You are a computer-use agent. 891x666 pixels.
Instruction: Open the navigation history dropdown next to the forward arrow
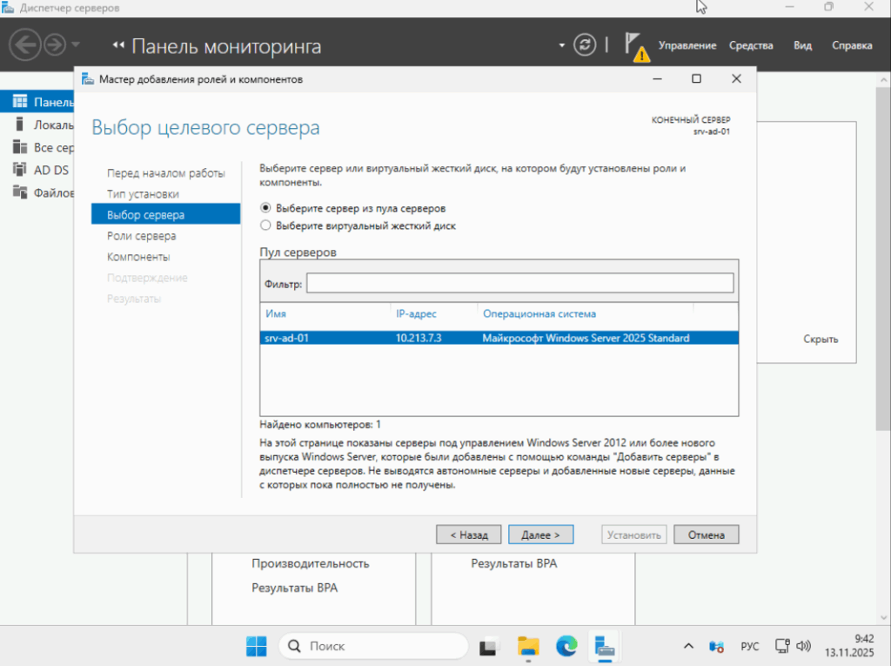coord(76,44)
